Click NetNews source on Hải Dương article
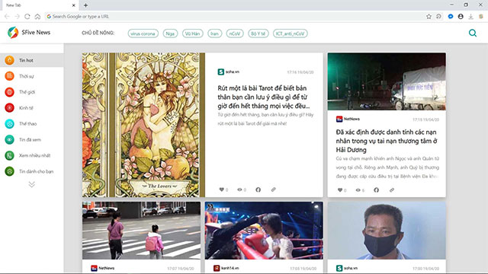The image size is (488, 274). [x=348, y=119]
